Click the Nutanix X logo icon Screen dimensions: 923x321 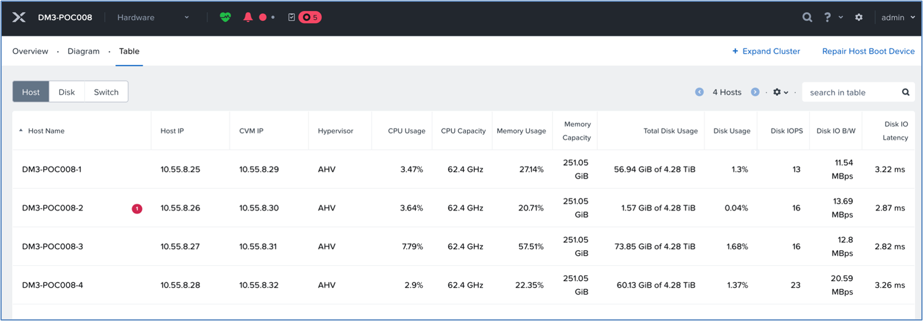pos(19,17)
